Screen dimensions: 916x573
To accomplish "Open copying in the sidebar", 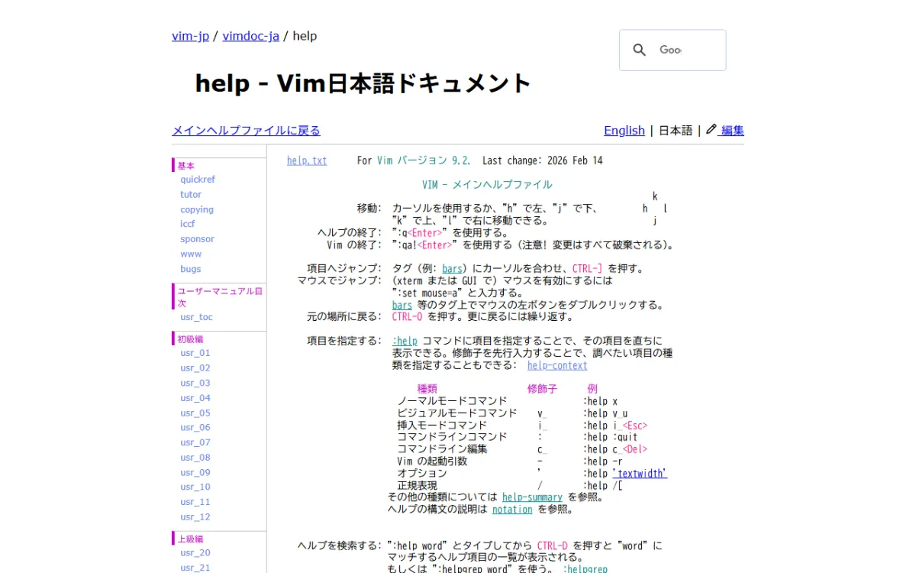I will [x=197, y=209].
